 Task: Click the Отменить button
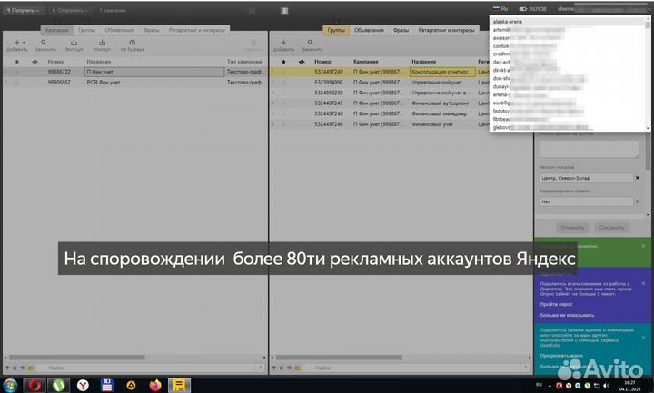tap(572, 228)
